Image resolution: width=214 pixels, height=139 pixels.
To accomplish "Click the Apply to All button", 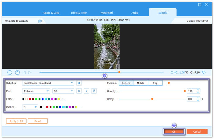I will point(16,121).
